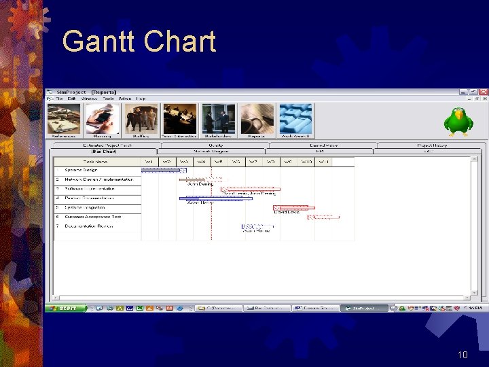Image resolution: width=489 pixels, height=367 pixels.
Task: Click the W7 week column header
Action: (x=254, y=162)
